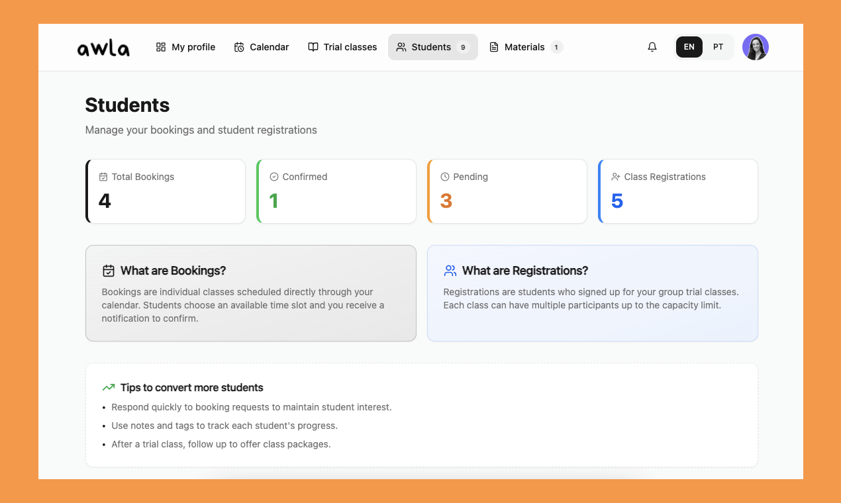This screenshot has width=841, height=503.
Task: Click the What are Registrations info panel
Action: click(592, 293)
